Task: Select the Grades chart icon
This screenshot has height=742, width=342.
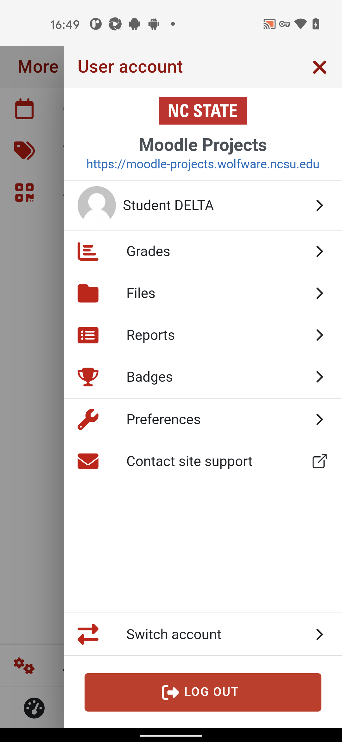Action: point(88,251)
